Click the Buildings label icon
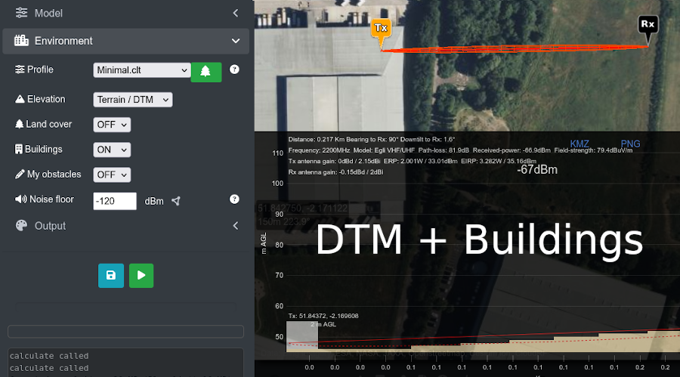The image size is (680, 377). pos(19,150)
